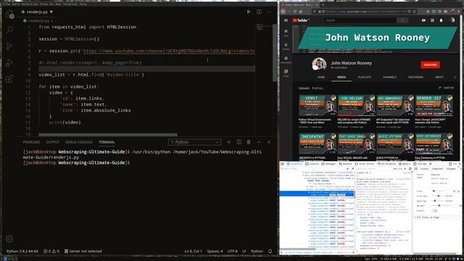
Task: Adjust the font Size slider
Action: click(x=438, y=191)
